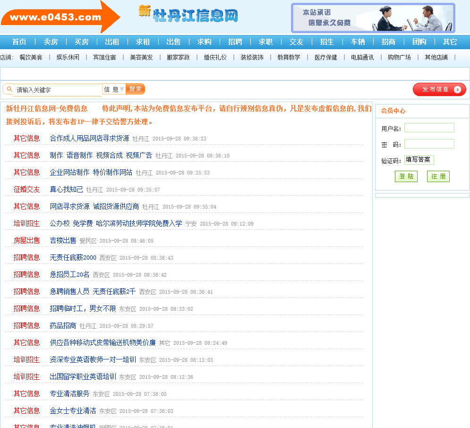
Task: Go to 首页 in the navigation bar
Action: (19, 42)
